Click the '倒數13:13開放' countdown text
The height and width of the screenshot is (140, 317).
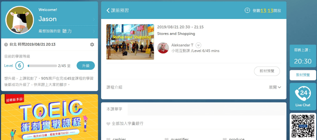pyautogui.click(x=267, y=11)
